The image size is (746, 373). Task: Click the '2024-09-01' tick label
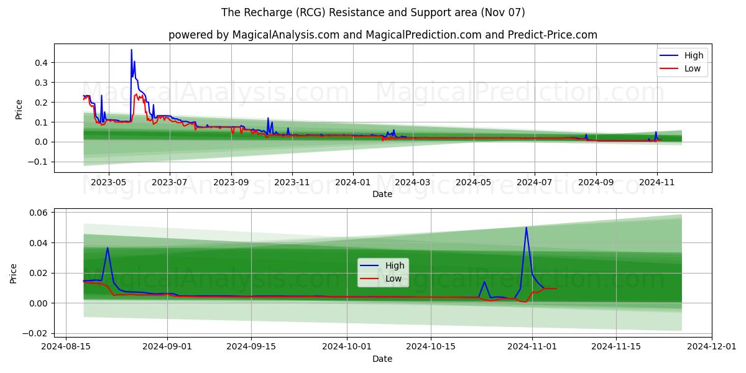pyautogui.click(x=168, y=347)
